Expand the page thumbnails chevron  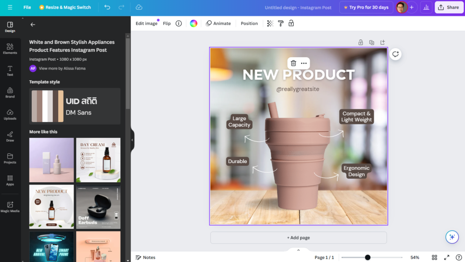[298, 250]
